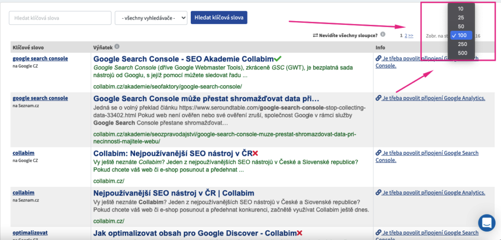Image resolution: width=501 pixels, height=240 pixels.
Task: Click the Klíčové slovo column header
Action: (x=28, y=47)
